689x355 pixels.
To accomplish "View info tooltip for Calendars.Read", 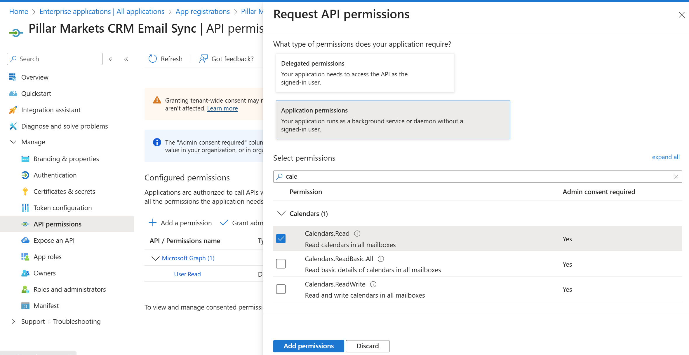I will pyautogui.click(x=357, y=233).
